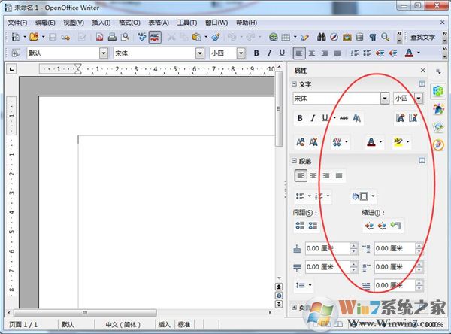This screenshot has width=451, height=334.
Task: Click the 插入 mode field in the status bar
Action: click(x=164, y=324)
